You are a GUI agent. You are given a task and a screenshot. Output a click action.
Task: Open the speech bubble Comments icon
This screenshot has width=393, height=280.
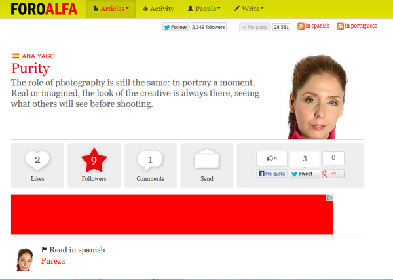tap(150, 161)
